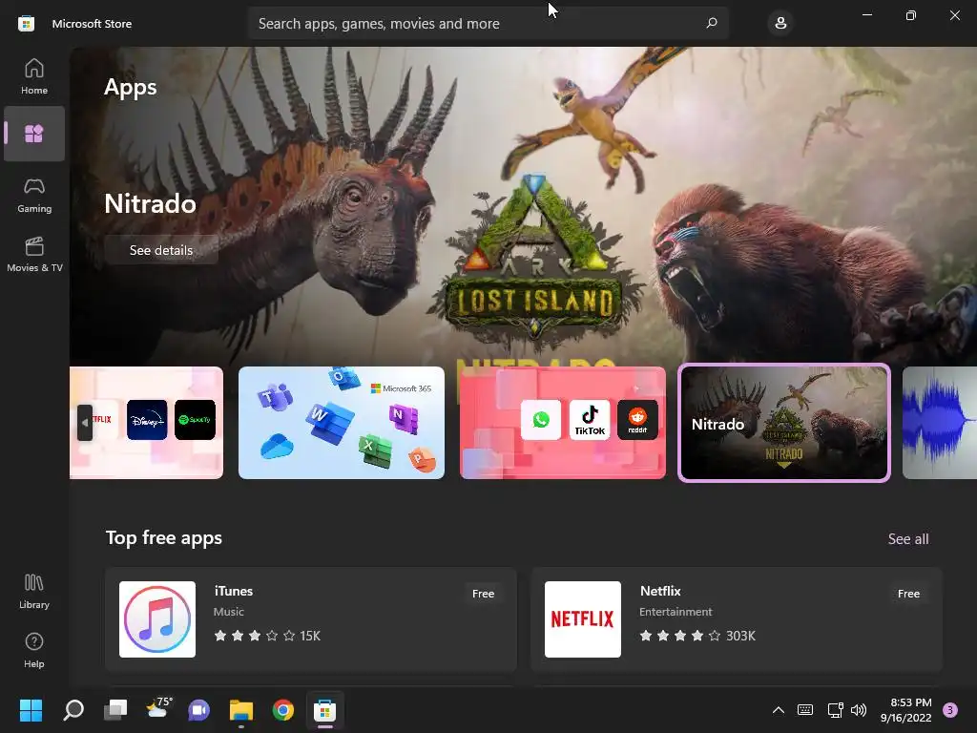Open the blue audio waveform carousel card
The width and height of the screenshot is (977, 733).
(x=940, y=423)
